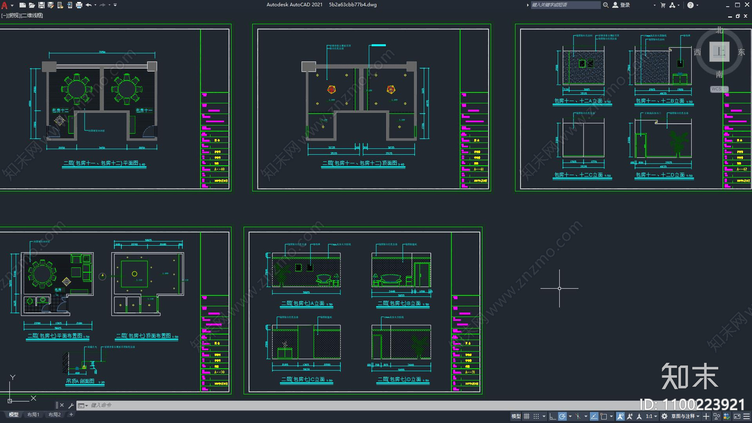Click auto-add annotation scales icon
Image resolution: width=752 pixels, height=423 pixels.
coord(630,416)
